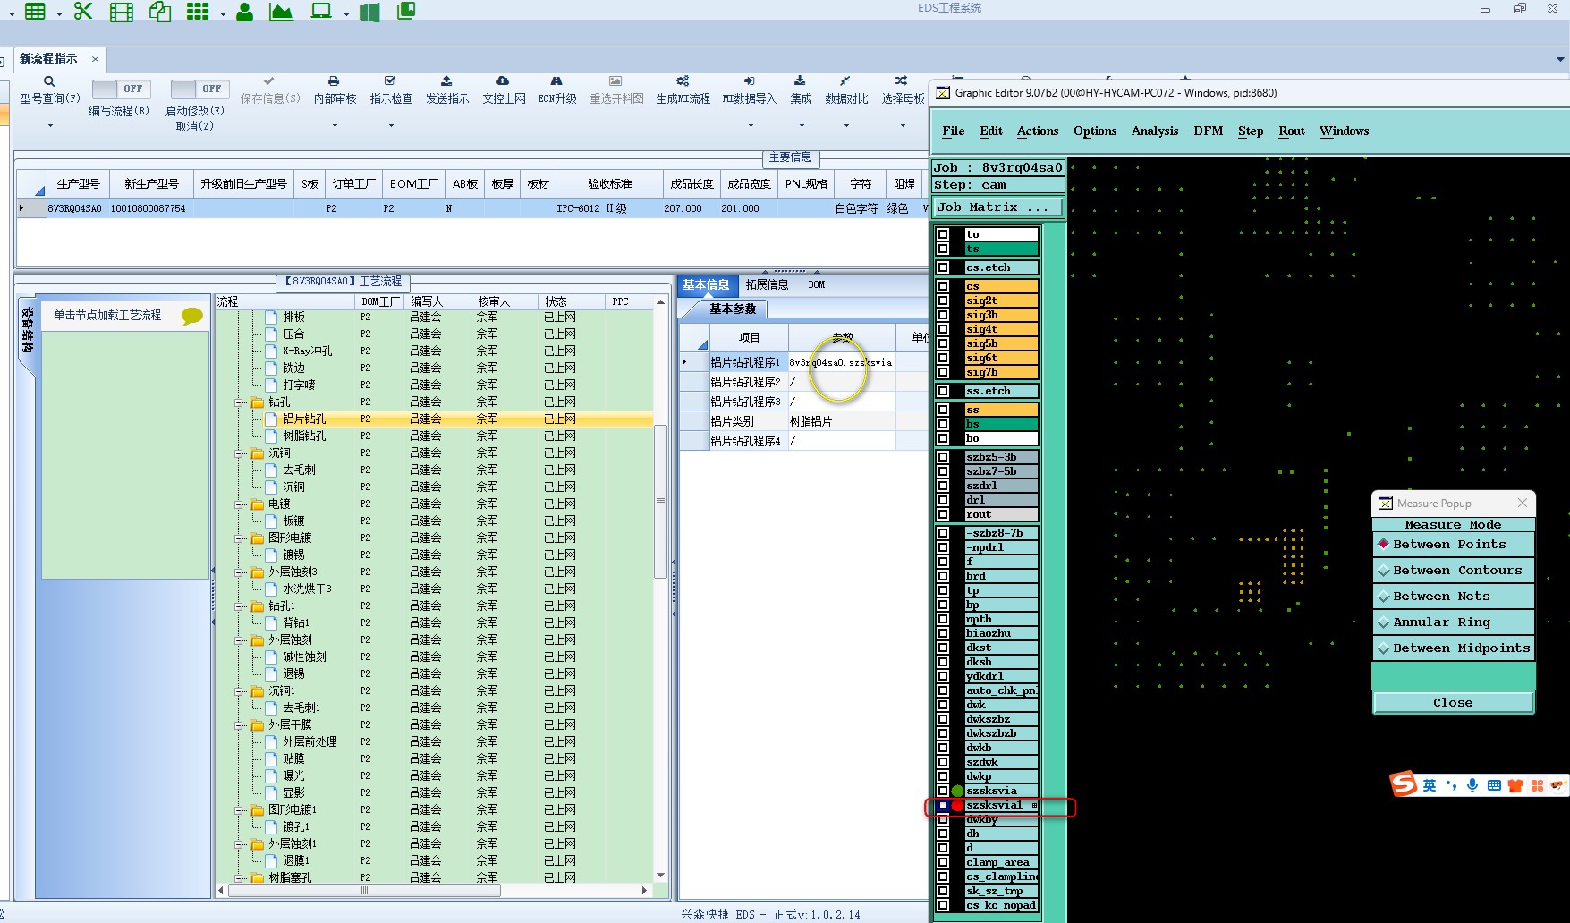Select the 铝片钻孔 process row
The height and width of the screenshot is (923, 1570).
point(436,419)
